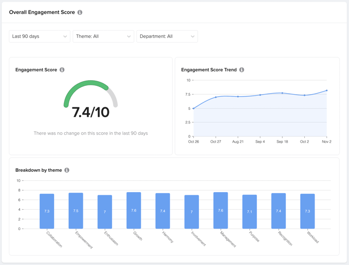
Task: Open the Department: All filter
Action: click(167, 36)
